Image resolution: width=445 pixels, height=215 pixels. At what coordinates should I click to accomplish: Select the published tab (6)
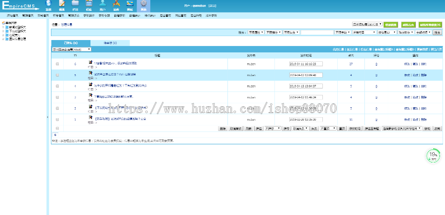pyautogui.click(x=71, y=43)
